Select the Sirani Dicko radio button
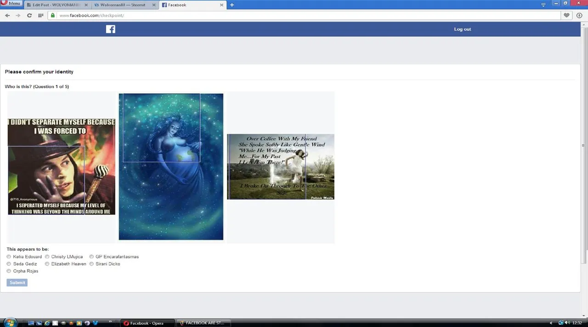 coord(91,264)
